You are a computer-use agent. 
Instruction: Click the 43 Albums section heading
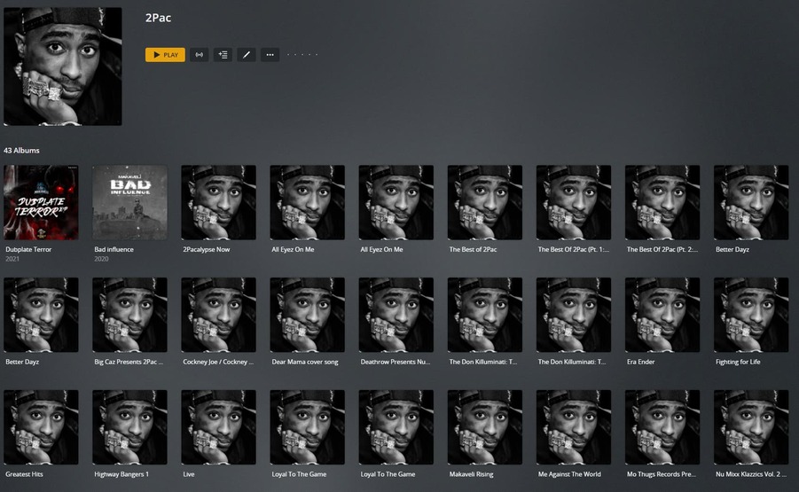pyautogui.click(x=21, y=150)
